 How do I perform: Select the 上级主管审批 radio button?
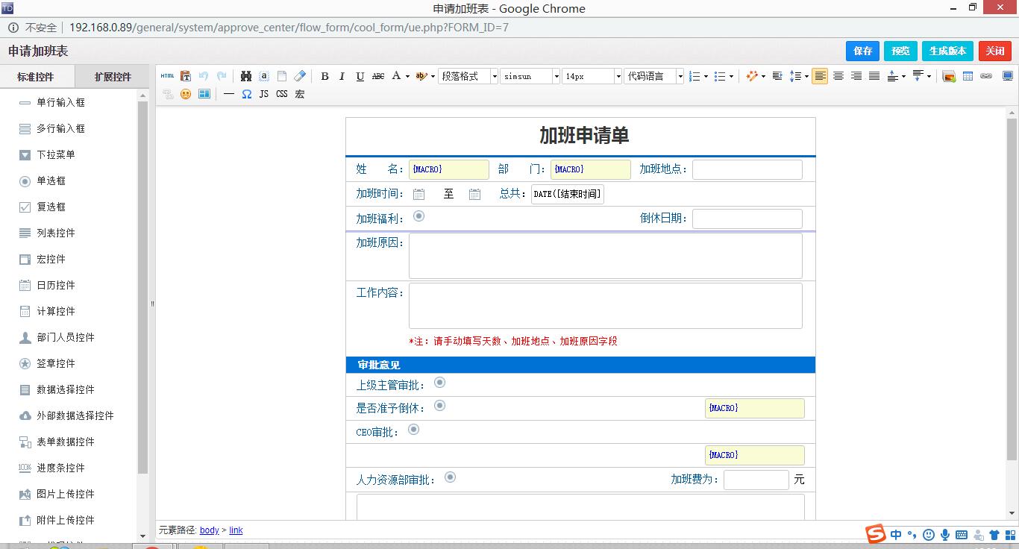tap(440, 383)
